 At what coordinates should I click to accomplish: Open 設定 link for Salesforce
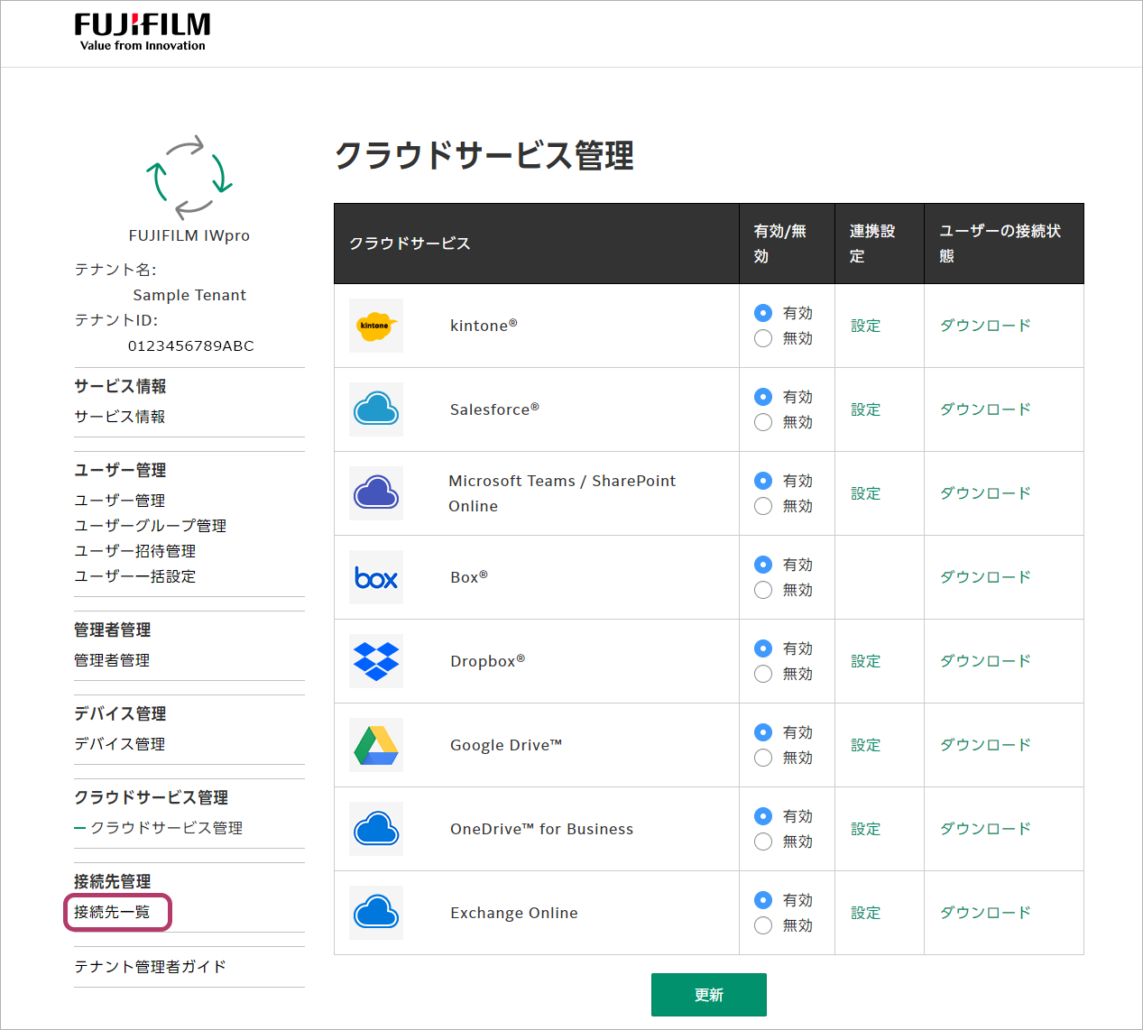[x=865, y=409]
